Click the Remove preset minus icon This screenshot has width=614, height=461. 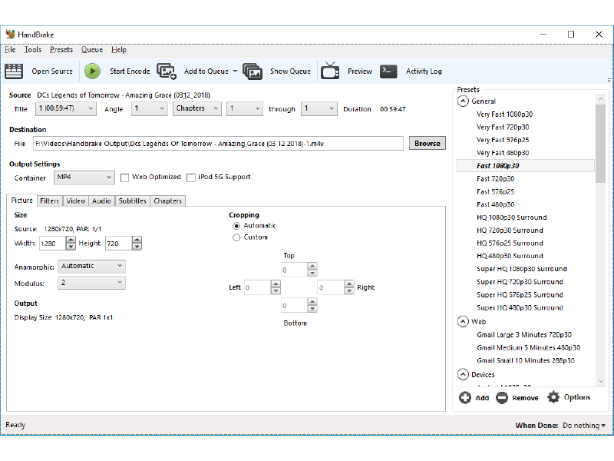[502, 398]
